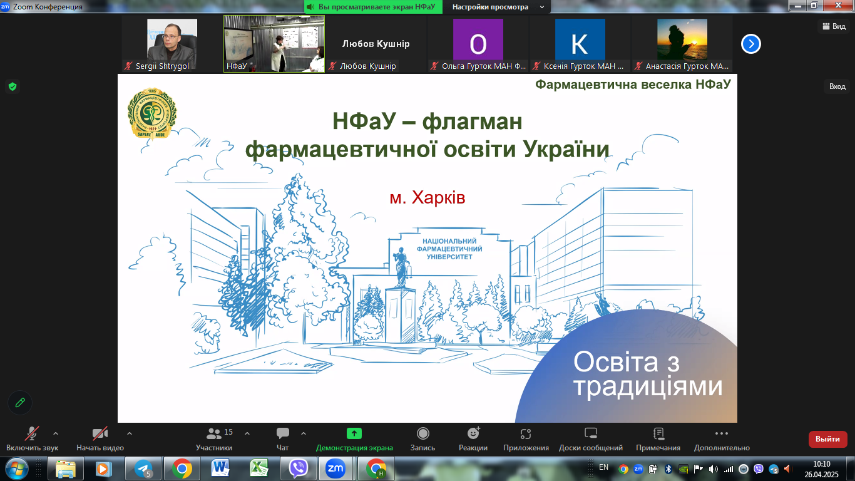Click Bluetooth icon in system tray
The width and height of the screenshot is (855, 481).
(668, 468)
